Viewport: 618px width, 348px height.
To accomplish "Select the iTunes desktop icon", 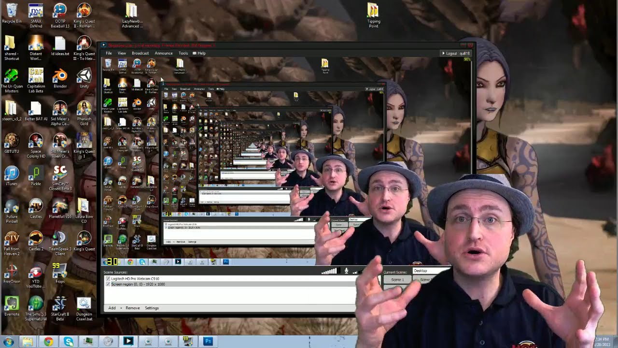I will tap(12, 176).
